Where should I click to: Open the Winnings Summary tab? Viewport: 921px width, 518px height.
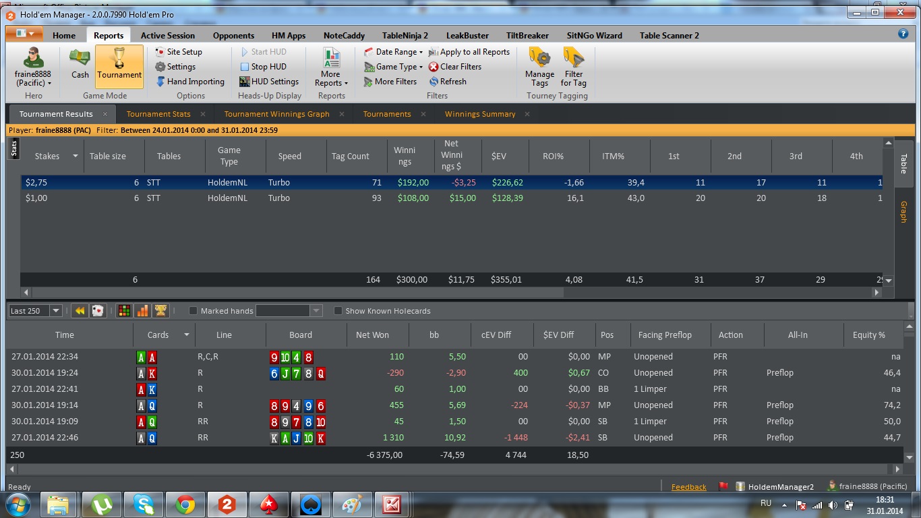pyautogui.click(x=480, y=114)
